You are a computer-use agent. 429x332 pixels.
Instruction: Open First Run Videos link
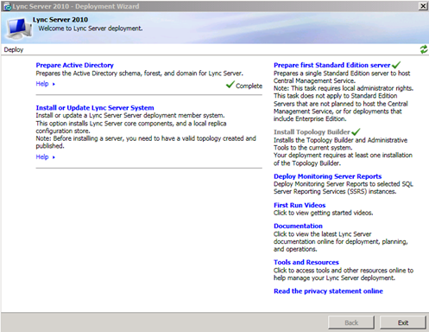(300, 205)
